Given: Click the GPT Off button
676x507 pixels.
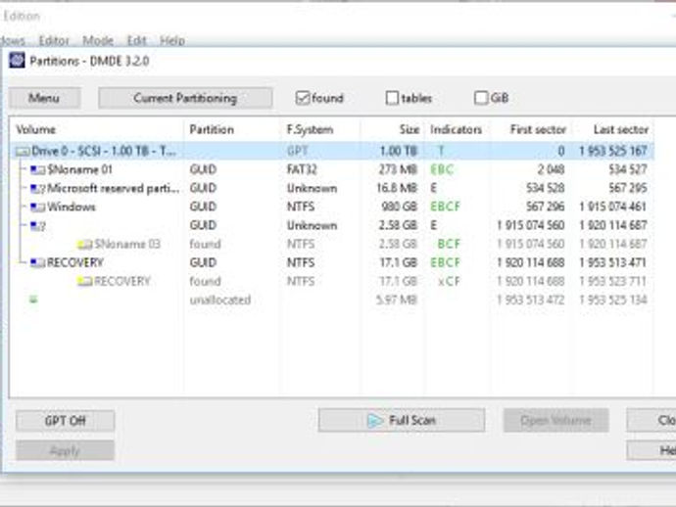Looking at the screenshot, I should click(65, 421).
